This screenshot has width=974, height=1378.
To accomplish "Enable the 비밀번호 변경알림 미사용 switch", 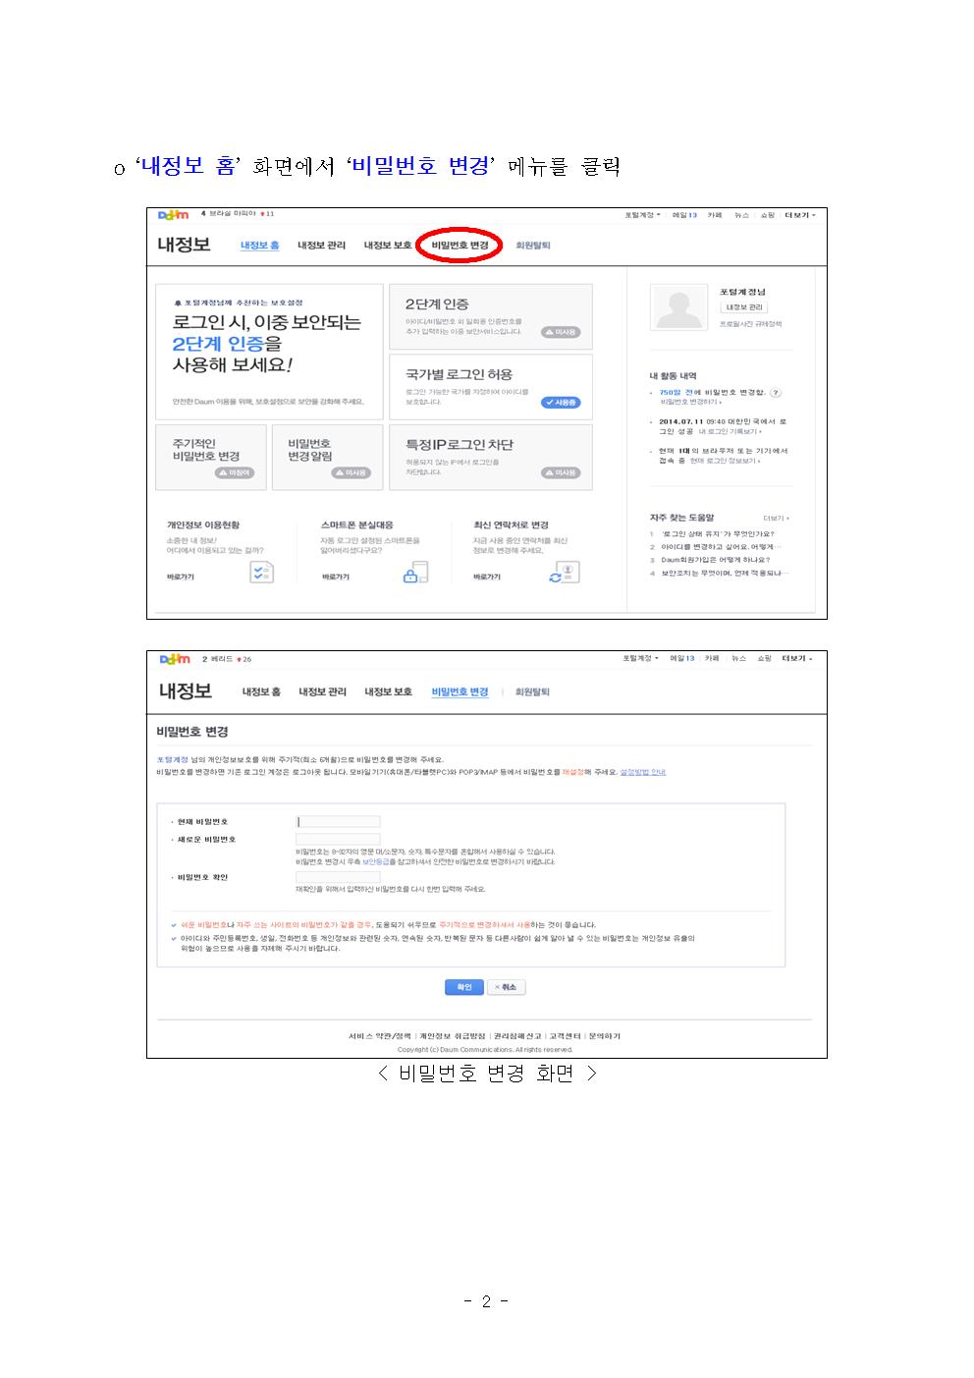I will point(351,472).
